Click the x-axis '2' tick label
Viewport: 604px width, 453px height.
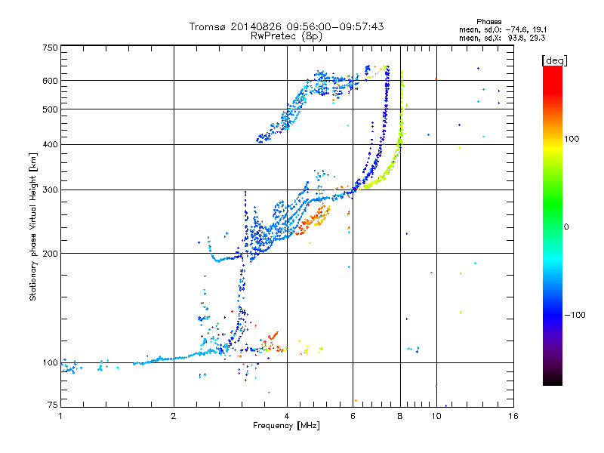click(174, 416)
